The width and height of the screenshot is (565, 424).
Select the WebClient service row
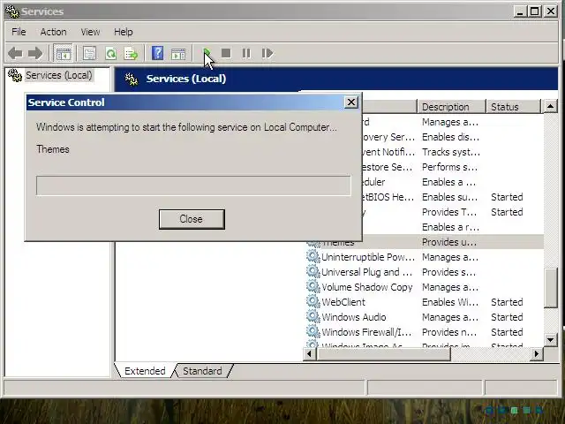coord(424,302)
